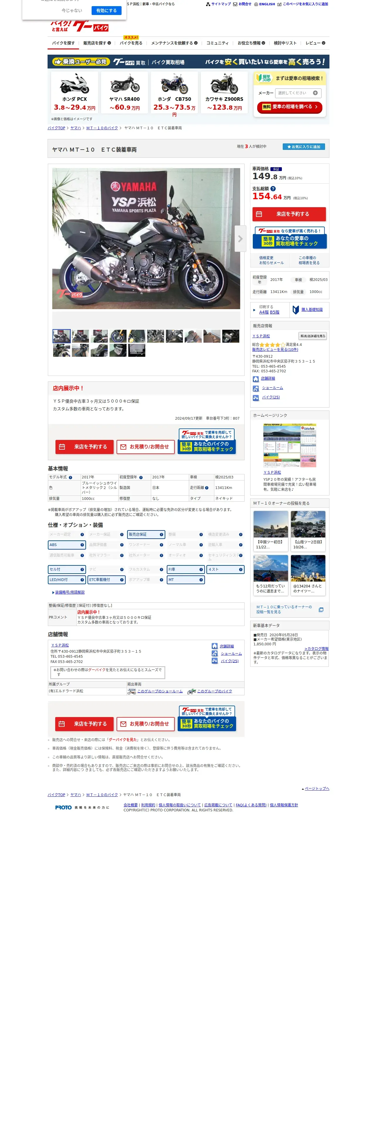The image size is (377, 1132).
Task: Click the showroom icon in the sidebar dealer info
Action: 256,389
